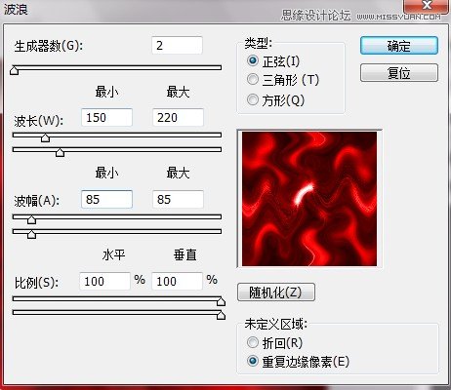Image resolution: width=451 pixels, height=390 pixels.
Task: Click the 波幅 maximum field showing 85
Action: coord(178,199)
